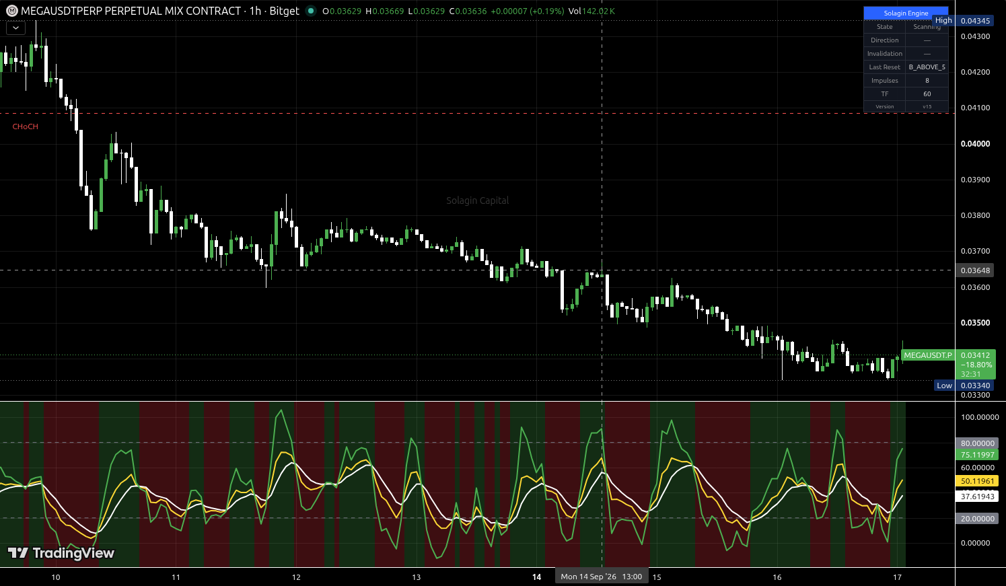The image size is (1006, 586).
Task: Click the 80.00000 indicator level label
Action: point(977,443)
